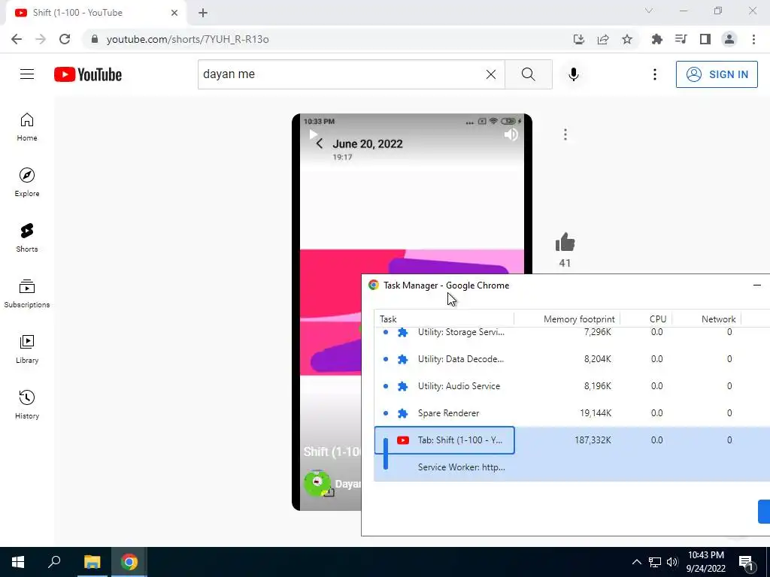Open Chrome three-dot menu

coord(753,39)
